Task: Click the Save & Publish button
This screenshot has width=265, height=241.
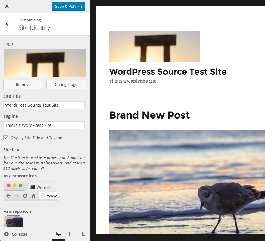Action: [68, 6]
